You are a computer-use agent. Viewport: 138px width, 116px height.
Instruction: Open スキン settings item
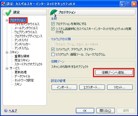[x=18, y=84]
